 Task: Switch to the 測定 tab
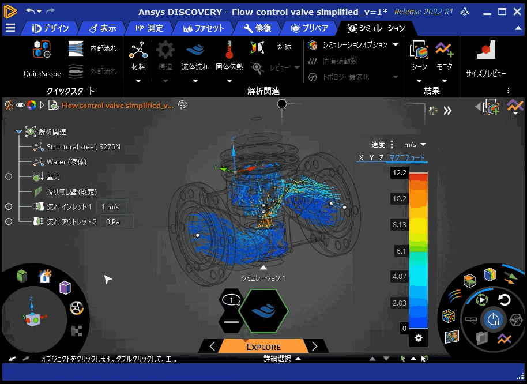pos(149,28)
